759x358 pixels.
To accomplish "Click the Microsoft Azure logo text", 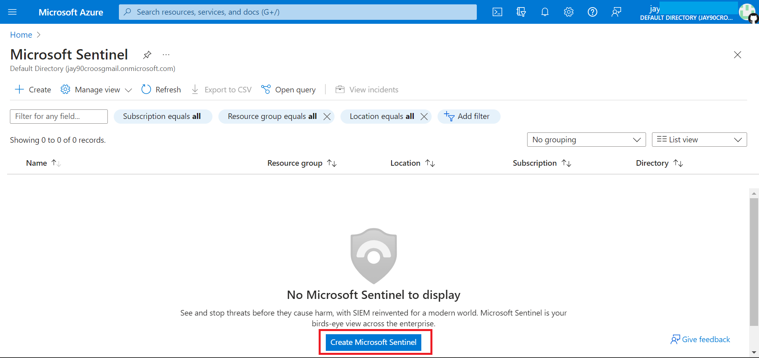I will [x=71, y=12].
